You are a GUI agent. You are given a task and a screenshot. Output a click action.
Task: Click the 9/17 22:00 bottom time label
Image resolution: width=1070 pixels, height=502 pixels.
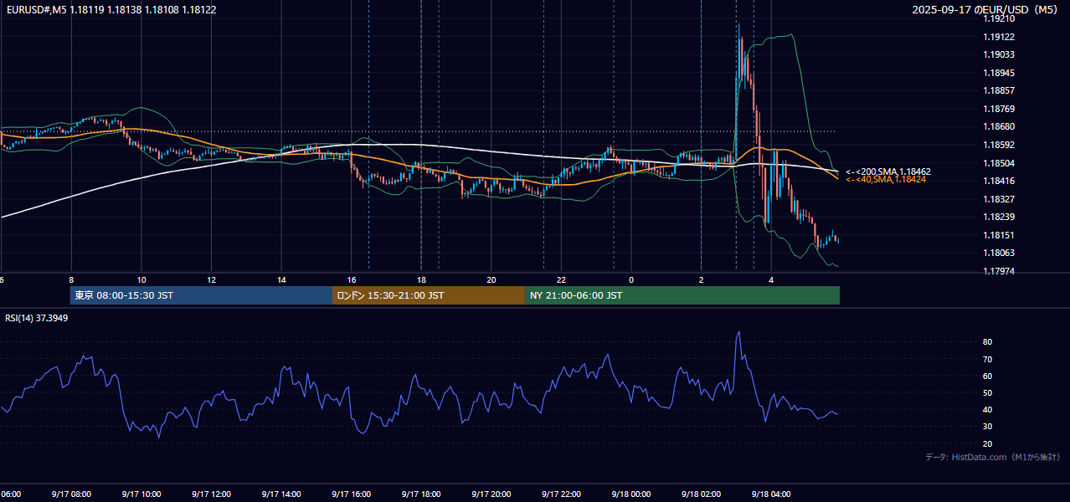pyautogui.click(x=562, y=494)
